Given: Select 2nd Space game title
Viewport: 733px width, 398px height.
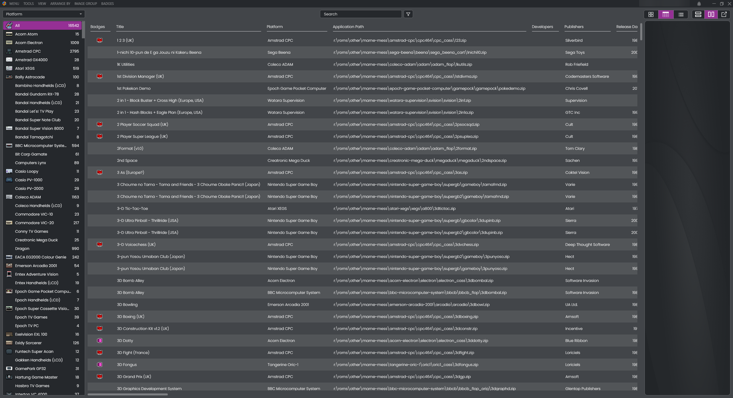Looking at the screenshot, I should [127, 160].
